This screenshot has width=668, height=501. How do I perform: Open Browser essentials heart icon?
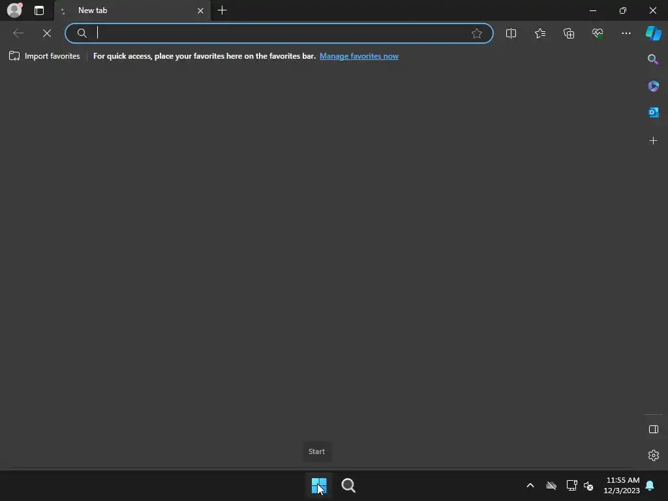[x=598, y=33]
